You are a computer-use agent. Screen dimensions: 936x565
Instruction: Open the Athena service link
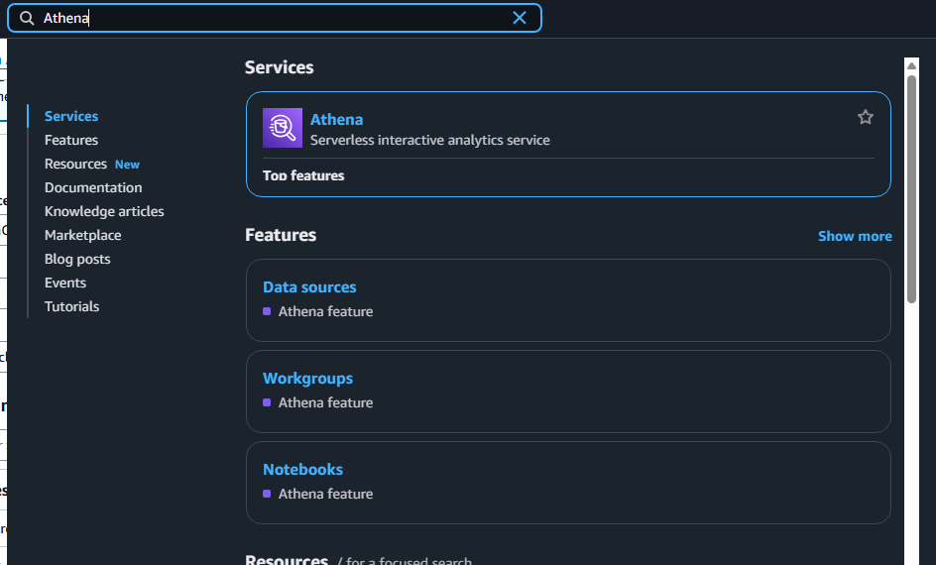(337, 119)
